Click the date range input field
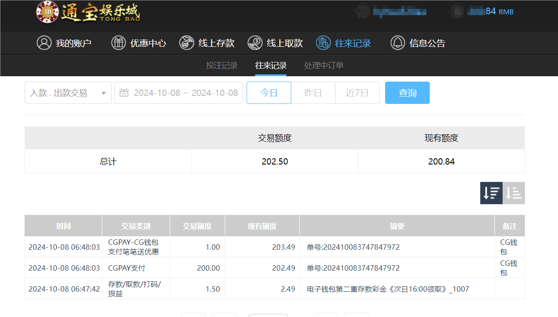Screen dimensions: 558x317 click(x=183, y=93)
